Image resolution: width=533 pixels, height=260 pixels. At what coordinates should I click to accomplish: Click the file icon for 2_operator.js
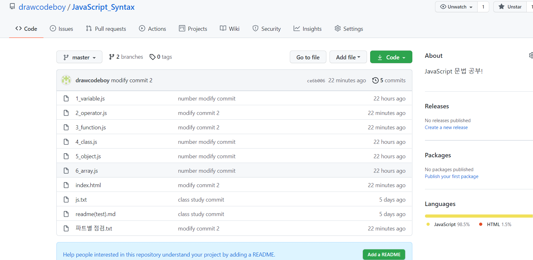[x=66, y=113]
